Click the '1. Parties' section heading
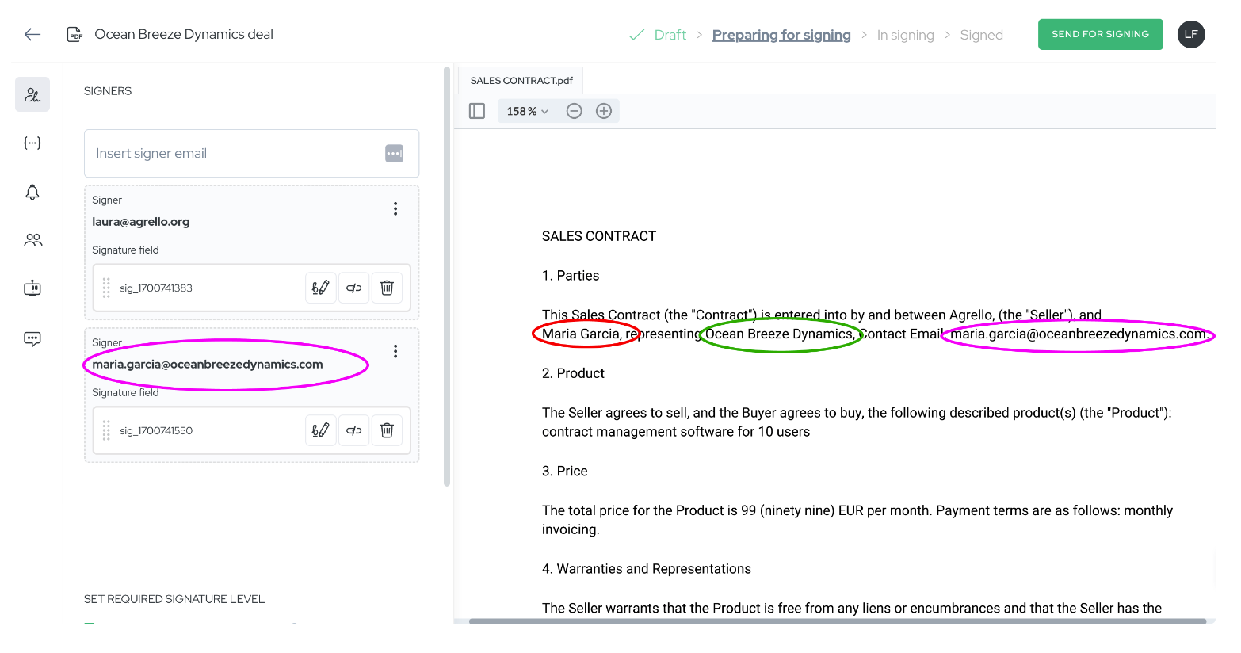The width and height of the screenshot is (1241, 653). 571,276
